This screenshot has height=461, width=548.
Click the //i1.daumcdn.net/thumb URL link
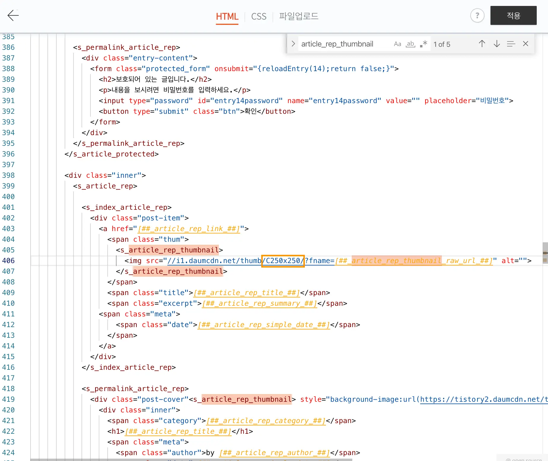click(x=214, y=261)
